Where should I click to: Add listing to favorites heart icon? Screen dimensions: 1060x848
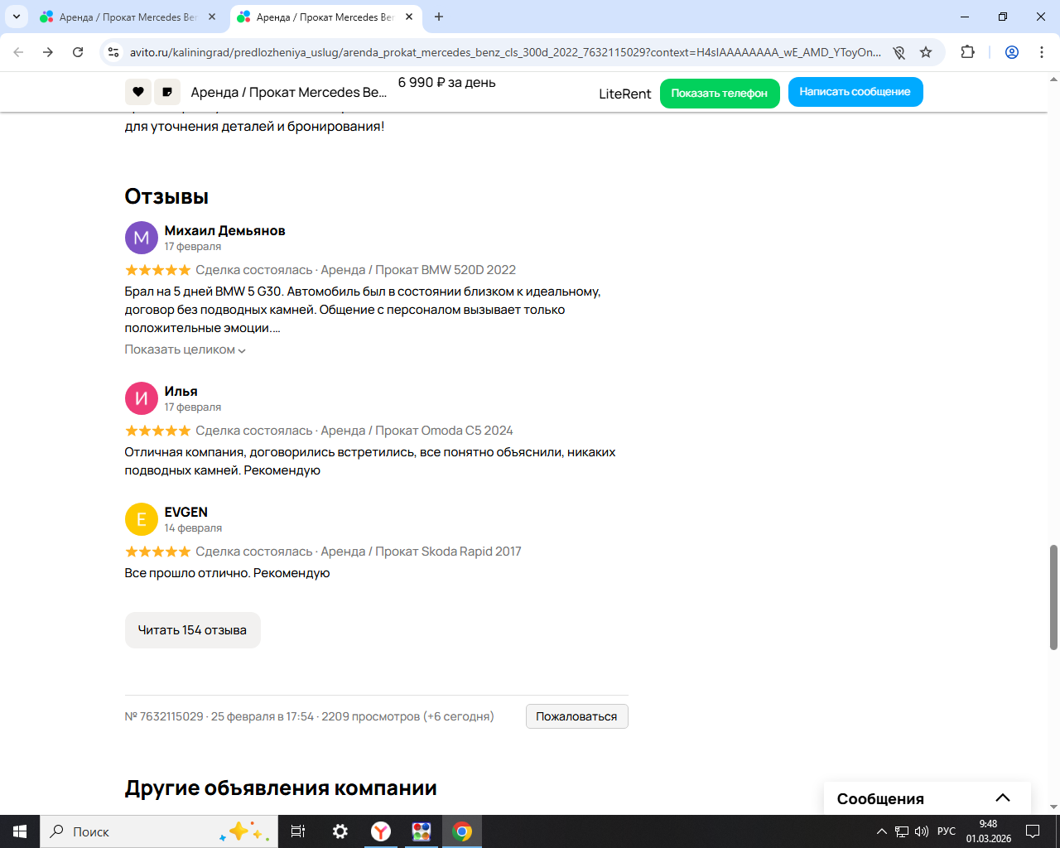tap(138, 92)
